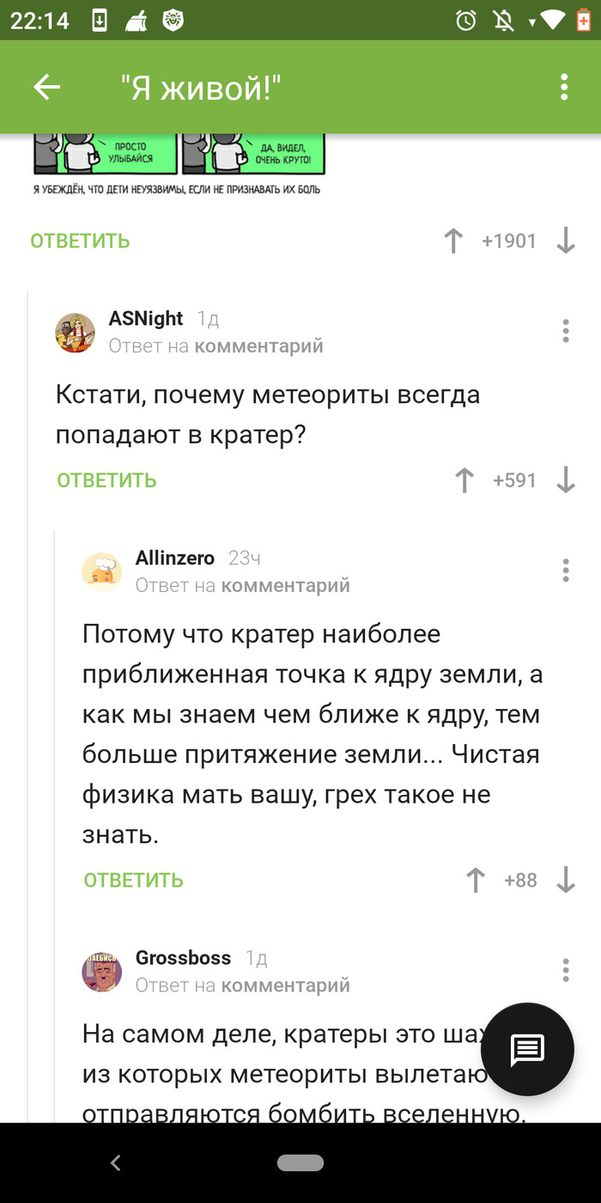Open options menu for ASNight's comment
The height and width of the screenshot is (1203, 601).
tap(565, 331)
